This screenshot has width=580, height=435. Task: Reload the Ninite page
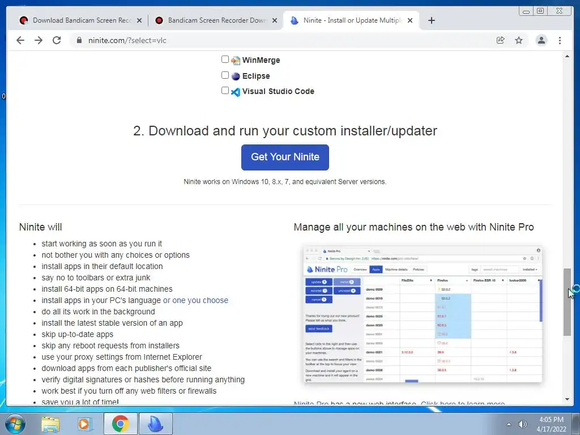tap(57, 40)
